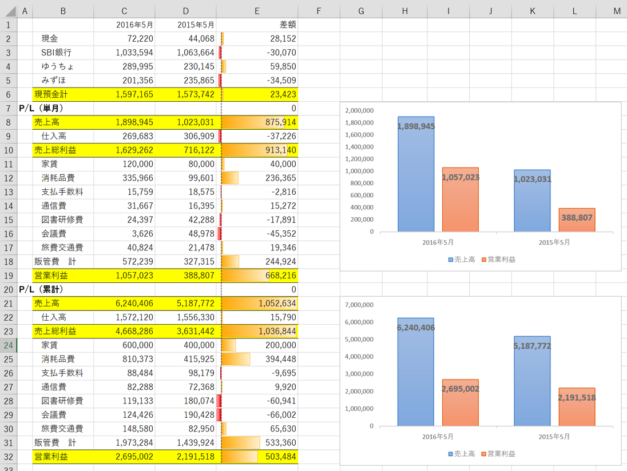Click the orange 388,807 bar in top chart

[x=577, y=219]
